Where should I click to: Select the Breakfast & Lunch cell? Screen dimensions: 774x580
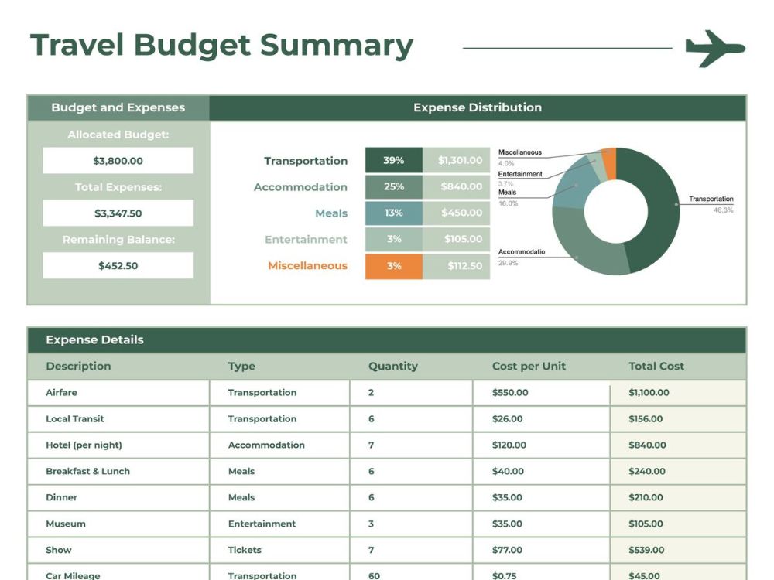118,471
